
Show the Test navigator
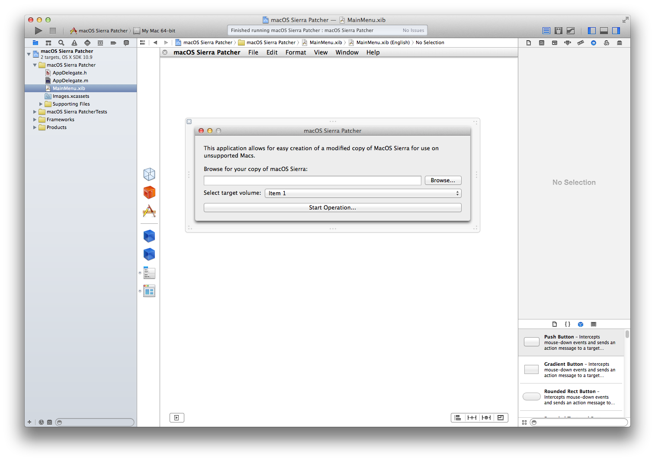[87, 43]
